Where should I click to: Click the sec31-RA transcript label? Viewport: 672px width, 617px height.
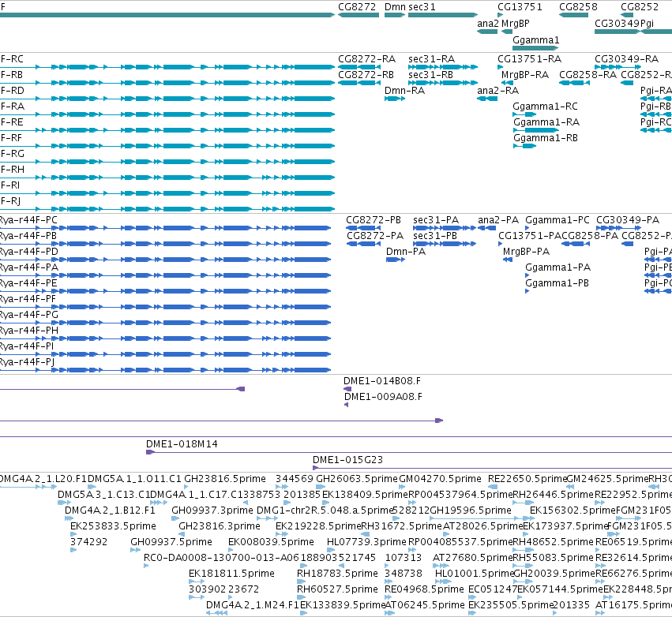[x=432, y=58]
